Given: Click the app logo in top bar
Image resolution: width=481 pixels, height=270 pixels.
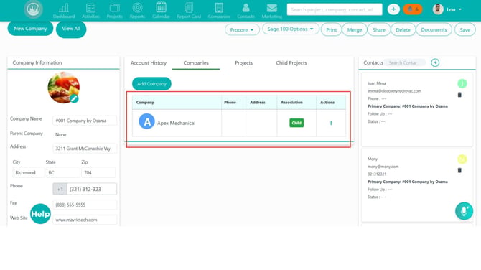Looking at the screenshot, I should pyautogui.click(x=33, y=9).
